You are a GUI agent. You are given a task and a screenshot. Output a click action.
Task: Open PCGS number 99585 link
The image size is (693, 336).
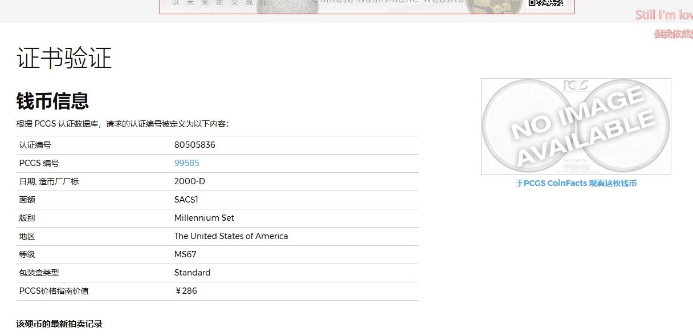[x=187, y=163]
